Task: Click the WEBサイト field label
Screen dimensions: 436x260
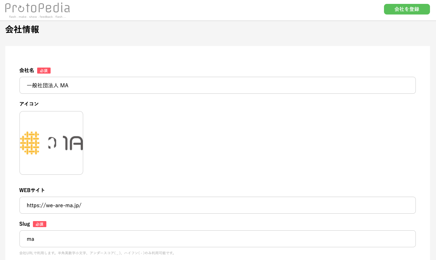Action: pyautogui.click(x=32, y=190)
